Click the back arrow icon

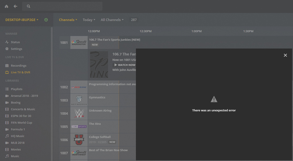(15, 6)
